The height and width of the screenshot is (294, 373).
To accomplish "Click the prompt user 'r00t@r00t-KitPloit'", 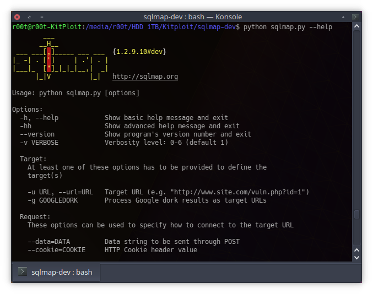I will tap(47, 27).
